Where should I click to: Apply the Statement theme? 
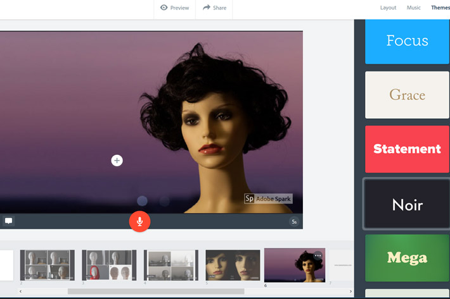point(407,149)
